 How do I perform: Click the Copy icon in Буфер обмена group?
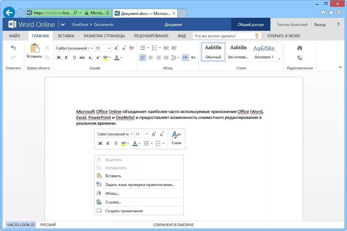tap(47, 58)
